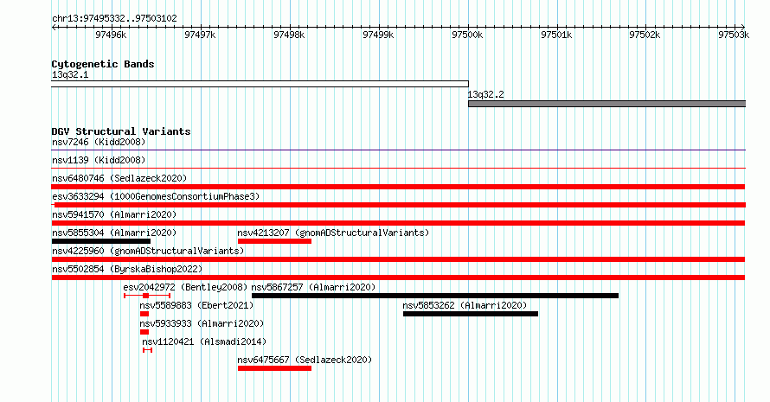The height and width of the screenshot is (402, 770).
Task: Click the DGV Structural Variants track title
Action: pos(121,131)
